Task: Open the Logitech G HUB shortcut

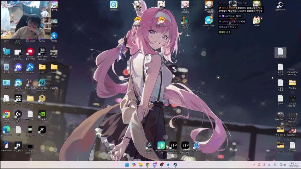Action: (x=18, y=116)
